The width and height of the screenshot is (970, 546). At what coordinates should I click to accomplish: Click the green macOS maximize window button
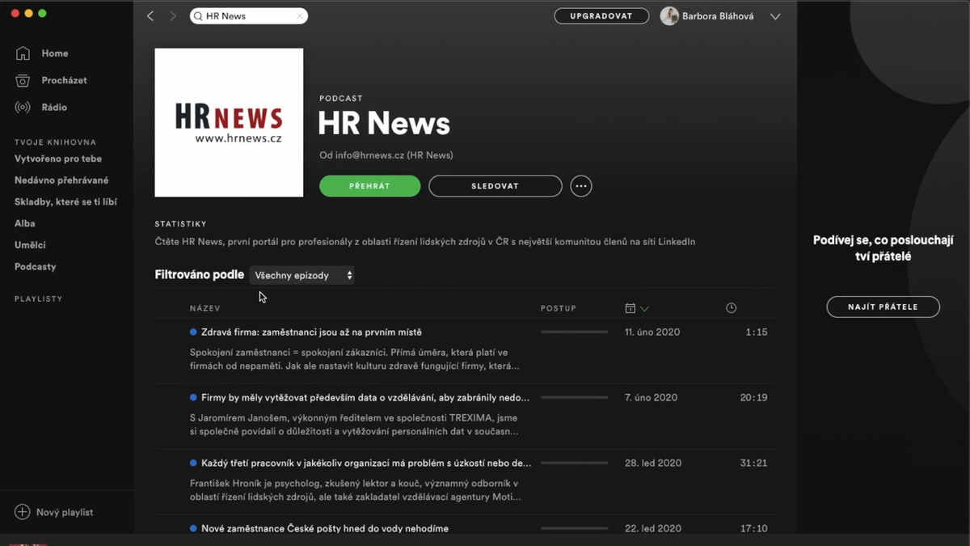click(42, 13)
